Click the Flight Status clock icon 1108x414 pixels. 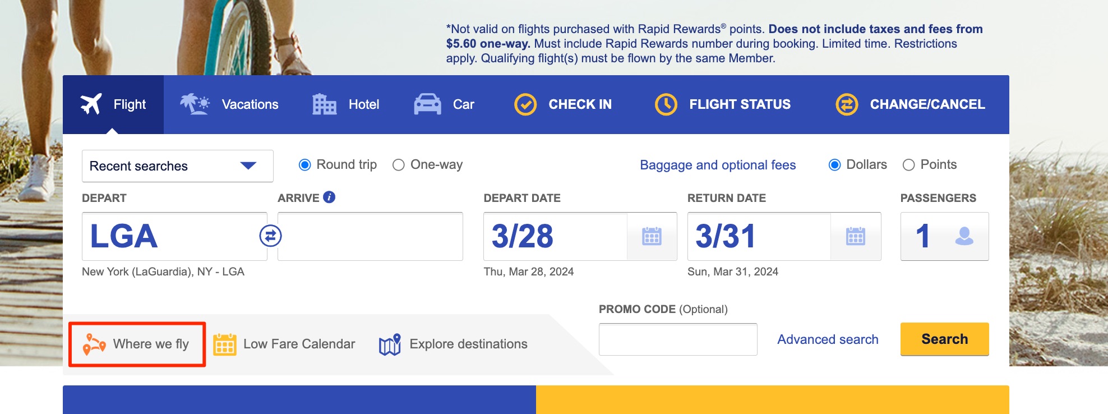click(664, 104)
